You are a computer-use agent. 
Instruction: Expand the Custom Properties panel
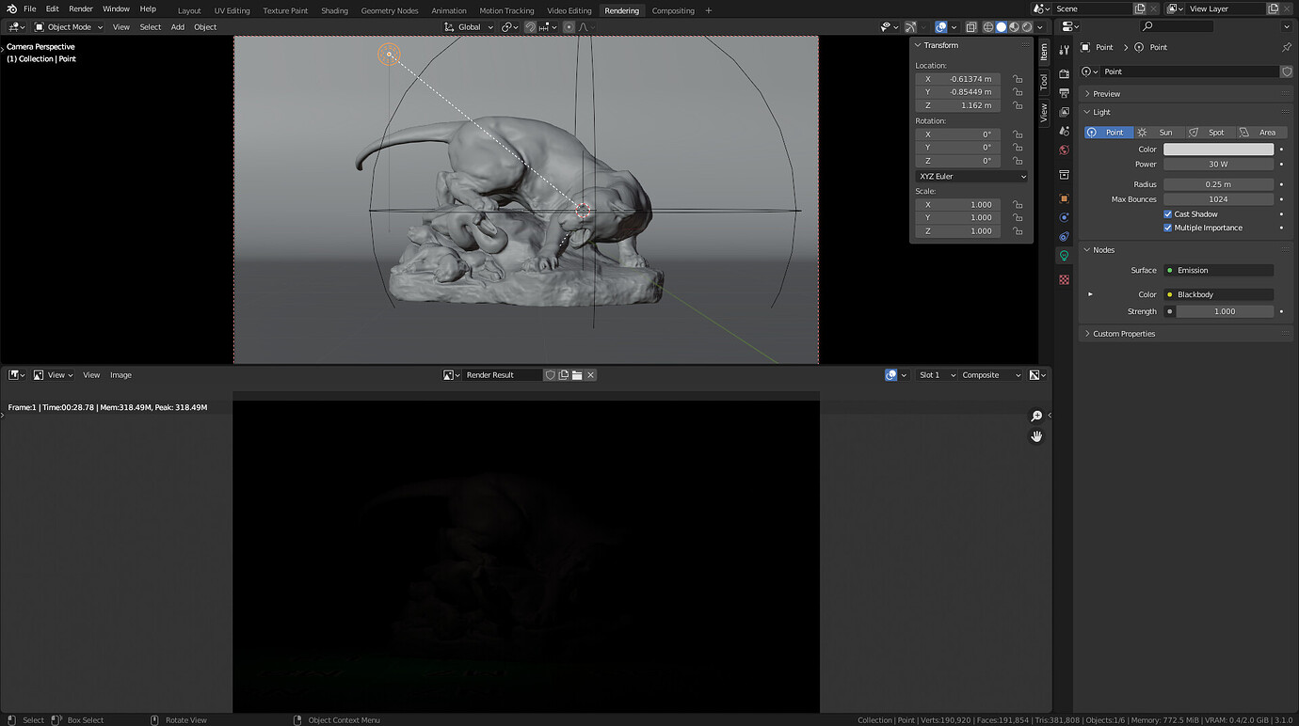pyautogui.click(x=1186, y=334)
